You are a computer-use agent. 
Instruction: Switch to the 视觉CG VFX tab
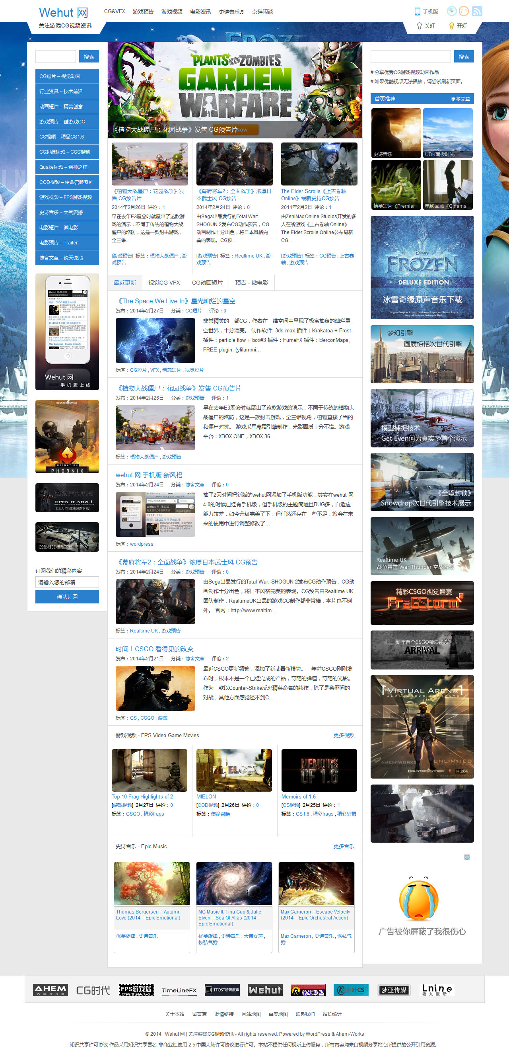(164, 283)
